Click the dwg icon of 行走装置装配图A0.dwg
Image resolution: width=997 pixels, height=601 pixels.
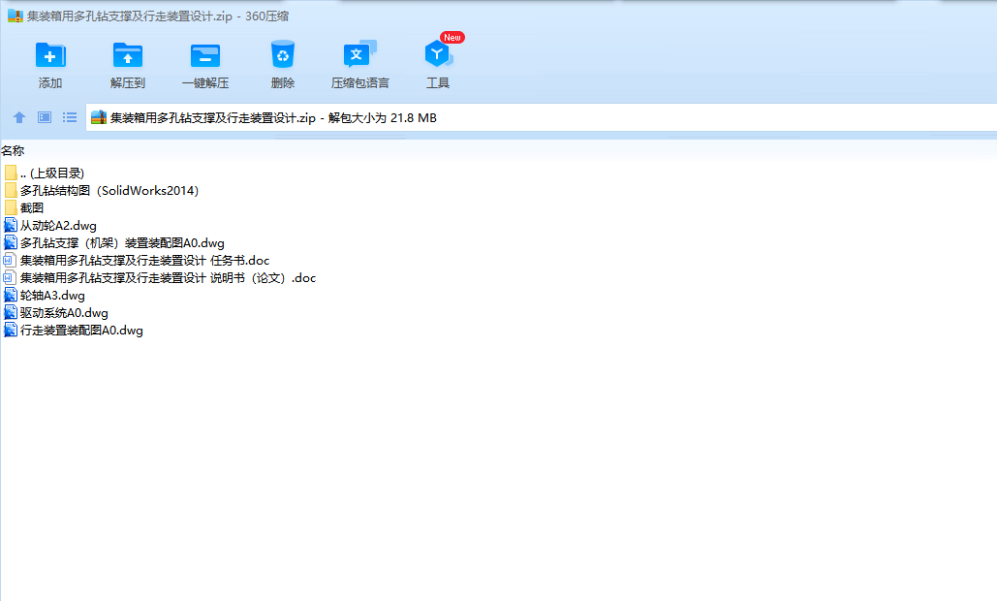pyautogui.click(x=10, y=331)
